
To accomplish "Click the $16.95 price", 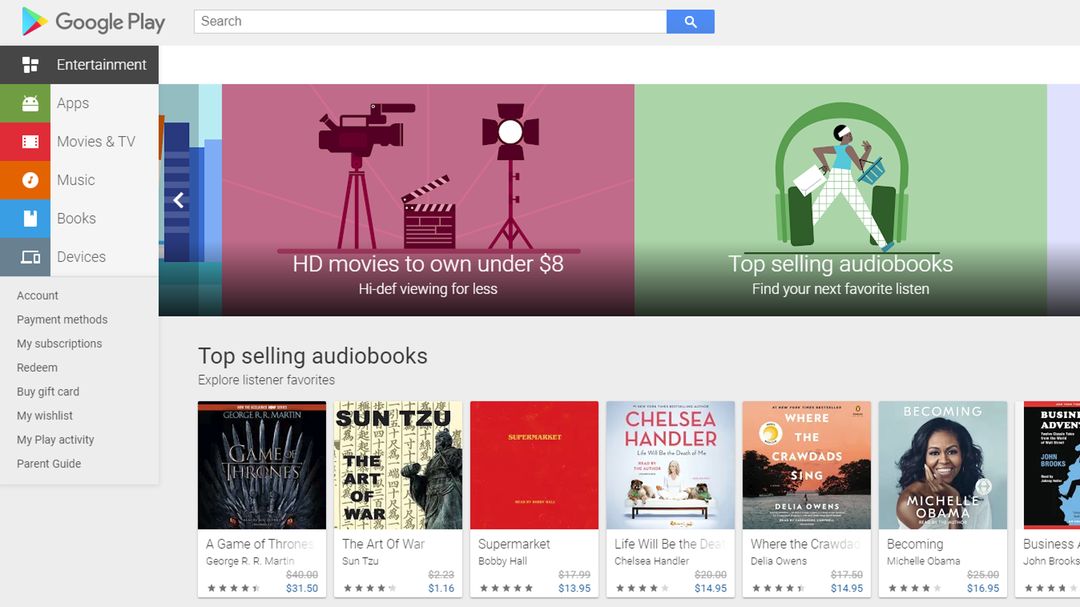I will click(983, 588).
